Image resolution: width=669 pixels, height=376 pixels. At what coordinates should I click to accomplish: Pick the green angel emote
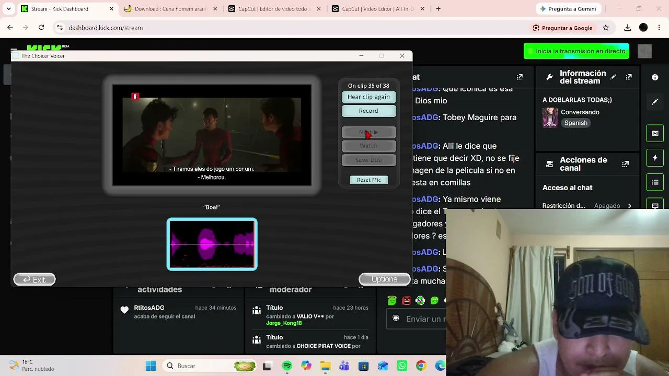pos(392,300)
